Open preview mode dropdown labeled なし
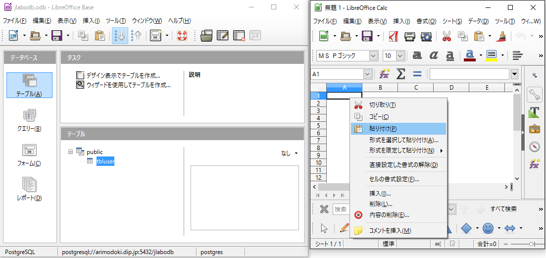This screenshot has width=546, height=258. pyautogui.click(x=290, y=153)
